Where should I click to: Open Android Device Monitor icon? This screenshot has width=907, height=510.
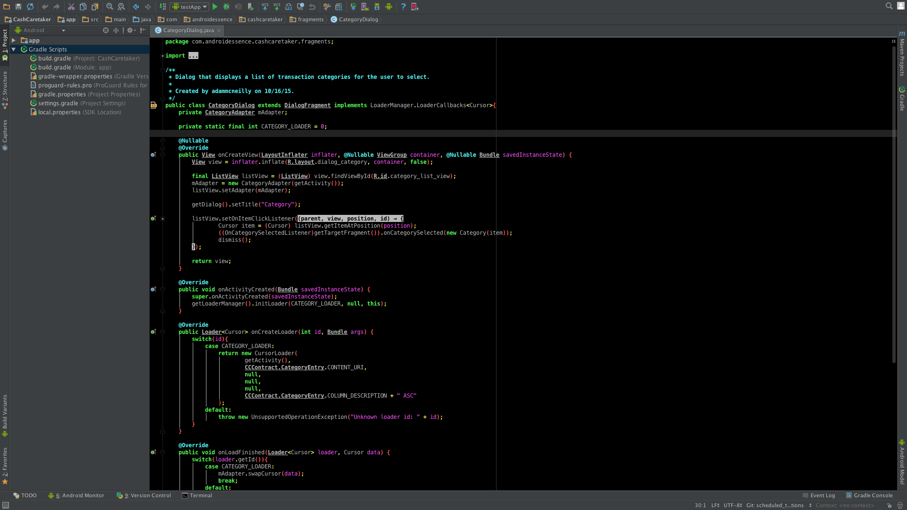tap(389, 7)
